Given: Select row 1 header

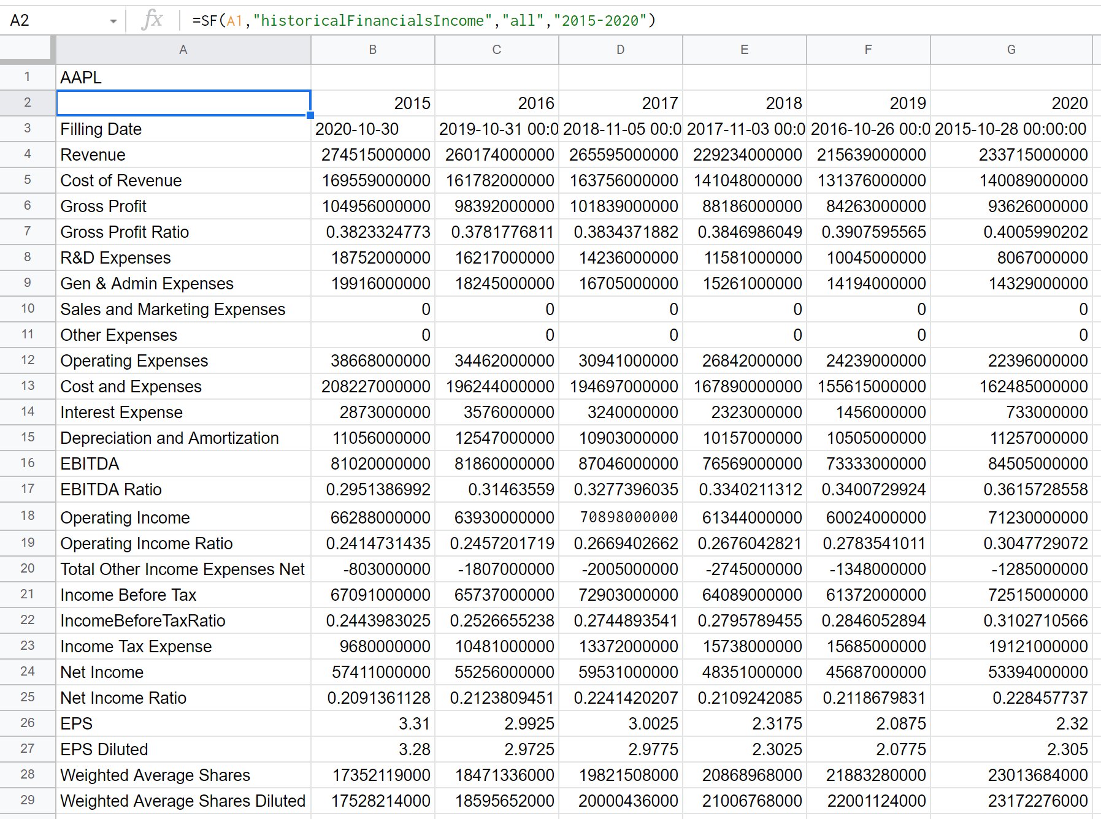Looking at the screenshot, I should 28,77.
